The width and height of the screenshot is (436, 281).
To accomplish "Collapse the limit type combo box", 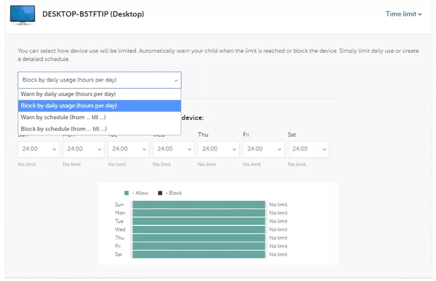I will click(x=100, y=80).
